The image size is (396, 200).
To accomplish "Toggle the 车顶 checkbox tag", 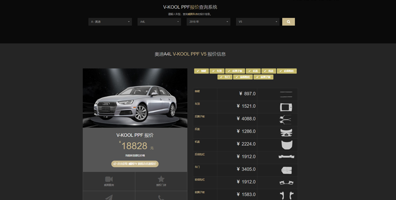I will [217, 71].
